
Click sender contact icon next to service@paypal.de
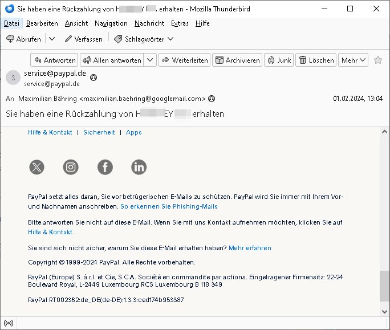point(94,78)
